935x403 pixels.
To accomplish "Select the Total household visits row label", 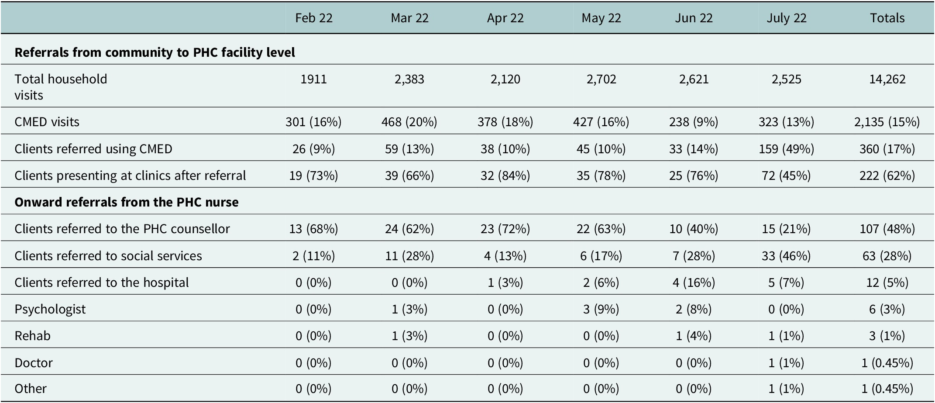I will 61,87.
